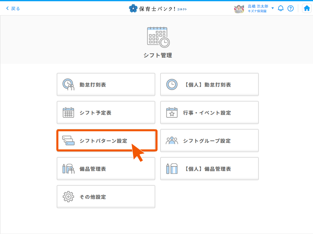Click the 保育士バンク! logo
Viewport: 313px width, 234px height.
(x=158, y=8)
